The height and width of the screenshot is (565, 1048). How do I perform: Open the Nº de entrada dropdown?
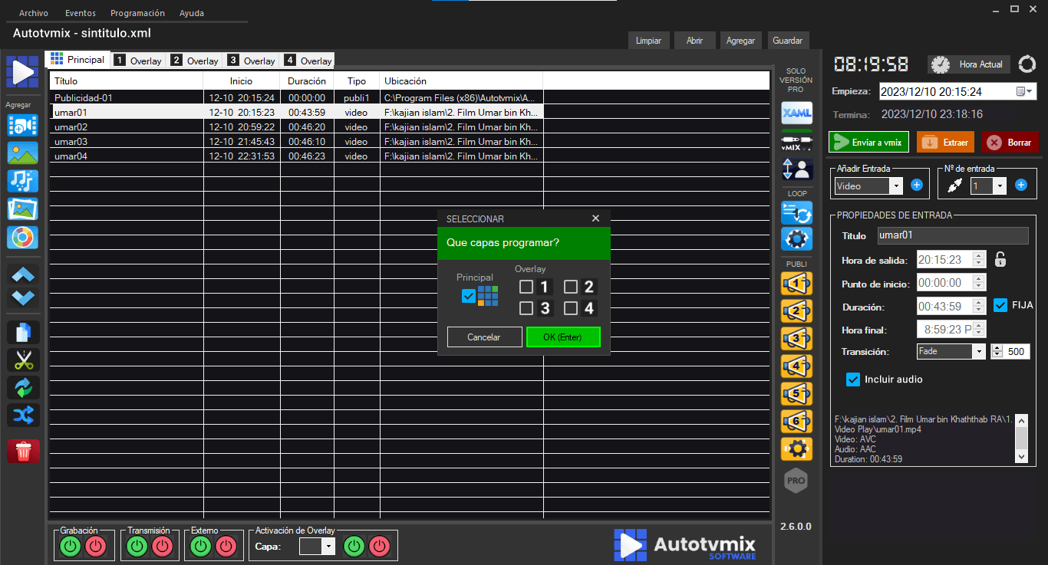click(999, 186)
